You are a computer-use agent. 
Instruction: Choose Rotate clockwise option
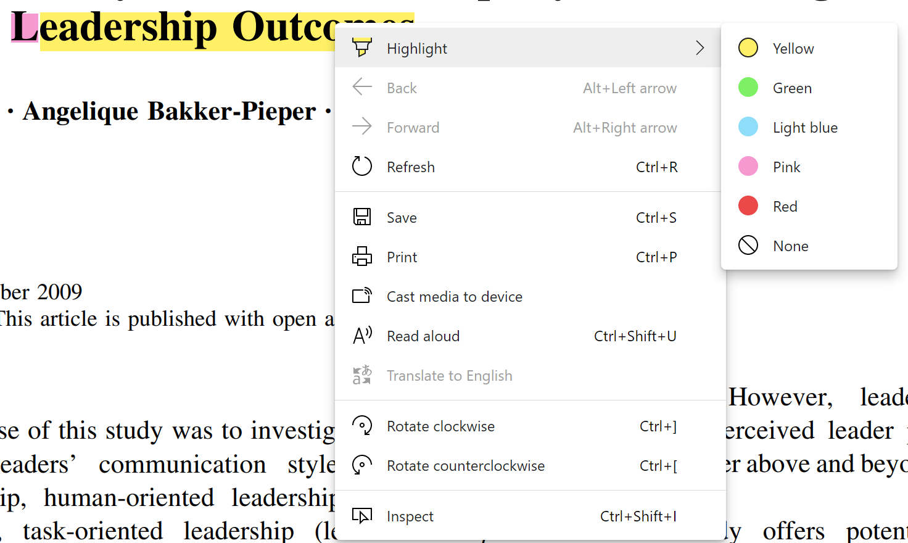click(530, 426)
